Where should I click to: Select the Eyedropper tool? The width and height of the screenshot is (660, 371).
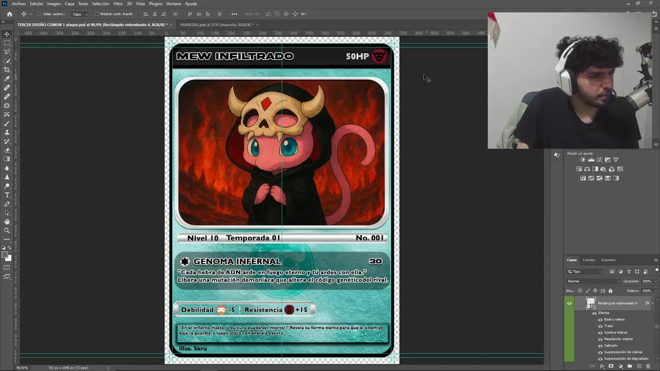(x=7, y=78)
